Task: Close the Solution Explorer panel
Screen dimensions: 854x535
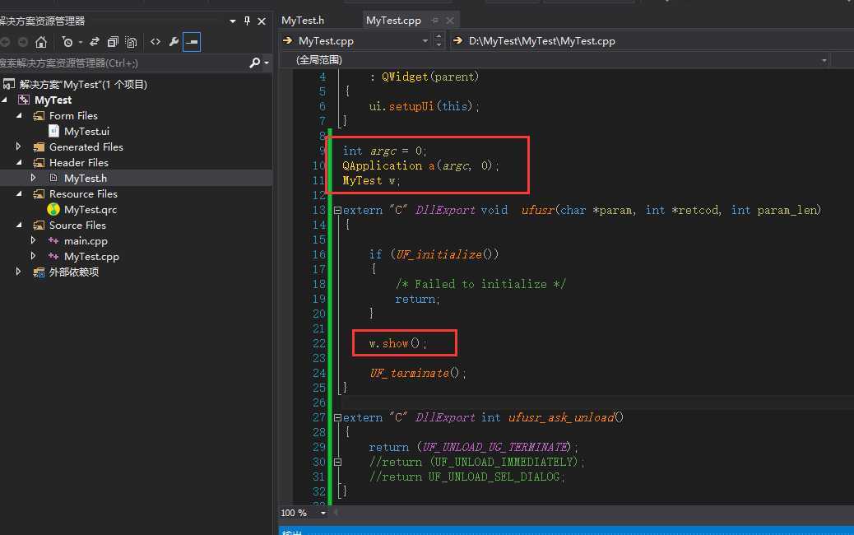Action: click(262, 21)
